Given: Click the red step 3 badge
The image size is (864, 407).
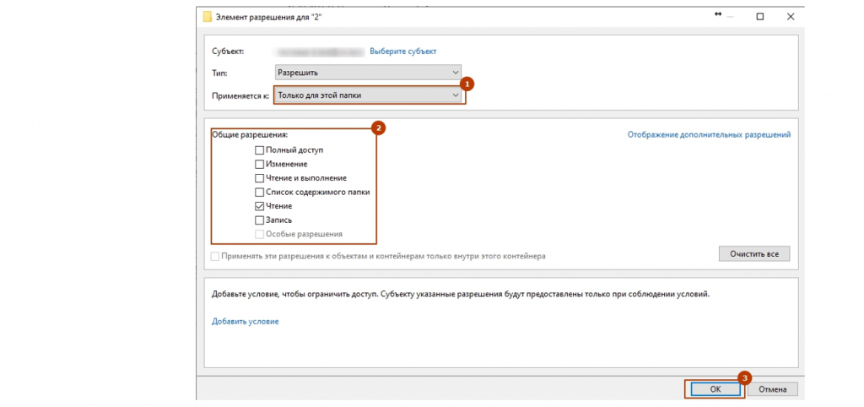Looking at the screenshot, I should [744, 377].
